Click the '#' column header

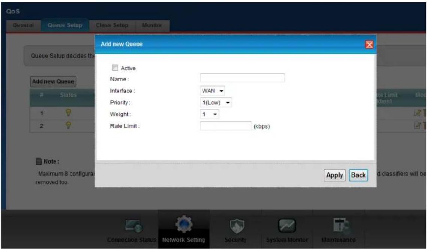coord(42,95)
